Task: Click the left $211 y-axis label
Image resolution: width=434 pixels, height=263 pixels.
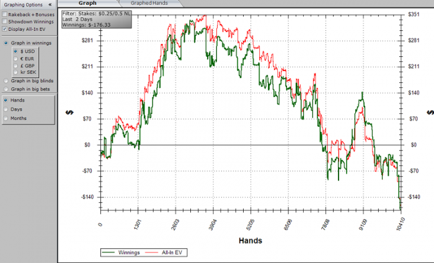Action: click(87, 67)
